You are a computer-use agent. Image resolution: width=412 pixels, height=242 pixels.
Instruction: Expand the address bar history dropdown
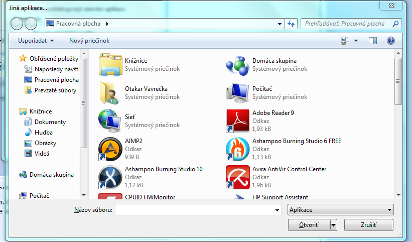pos(280,24)
